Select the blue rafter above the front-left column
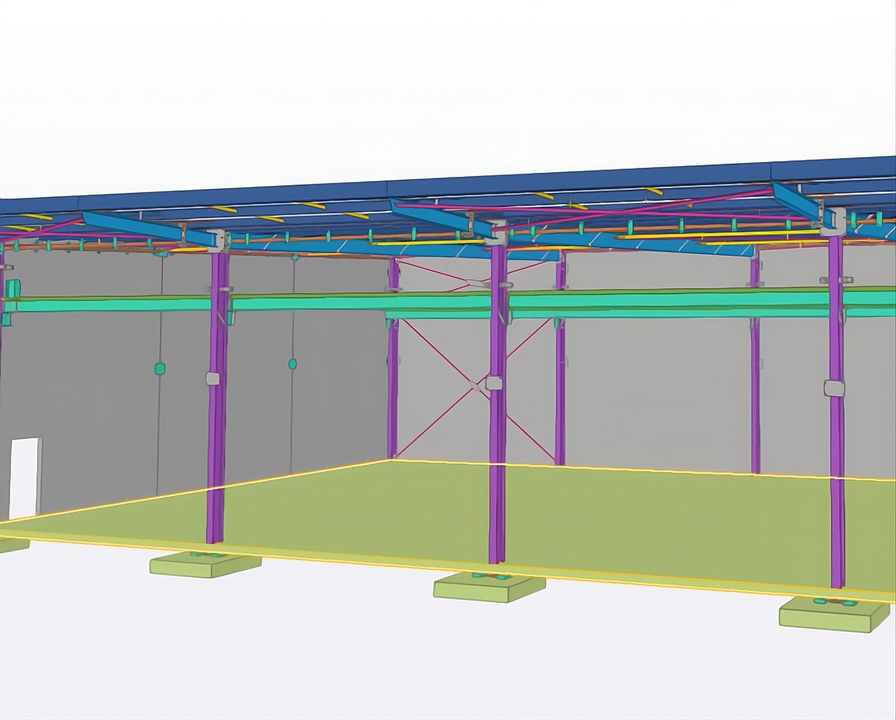Viewport: 896px width, 720px height. pos(152,230)
